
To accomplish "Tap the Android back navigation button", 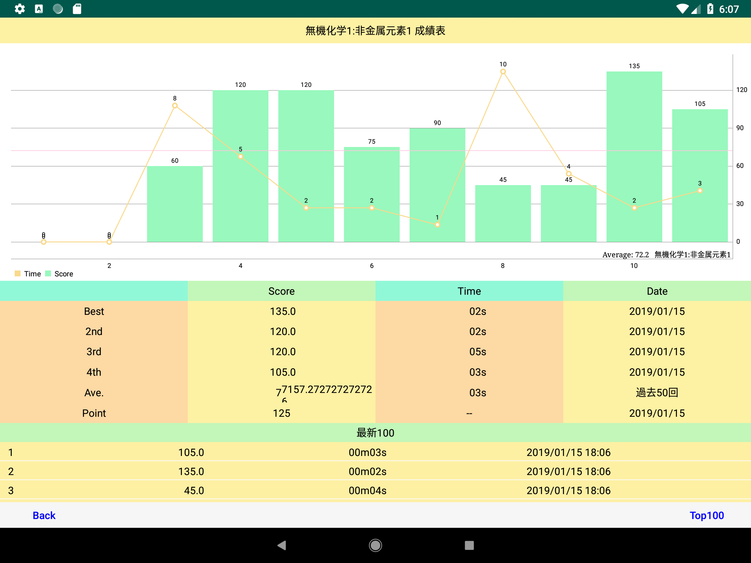I will click(282, 545).
